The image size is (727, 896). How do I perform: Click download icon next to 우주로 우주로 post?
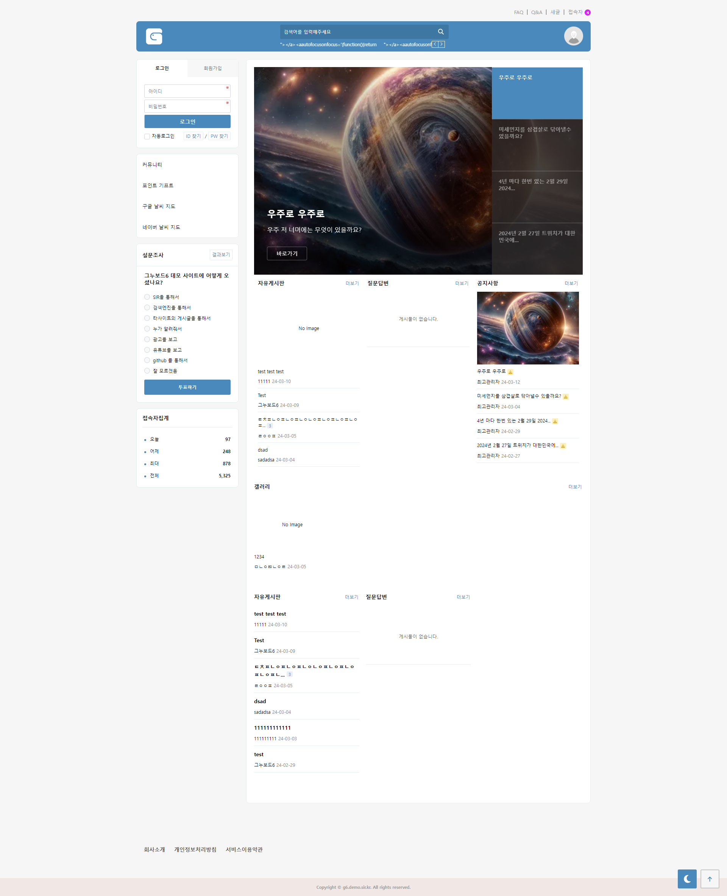(x=510, y=372)
